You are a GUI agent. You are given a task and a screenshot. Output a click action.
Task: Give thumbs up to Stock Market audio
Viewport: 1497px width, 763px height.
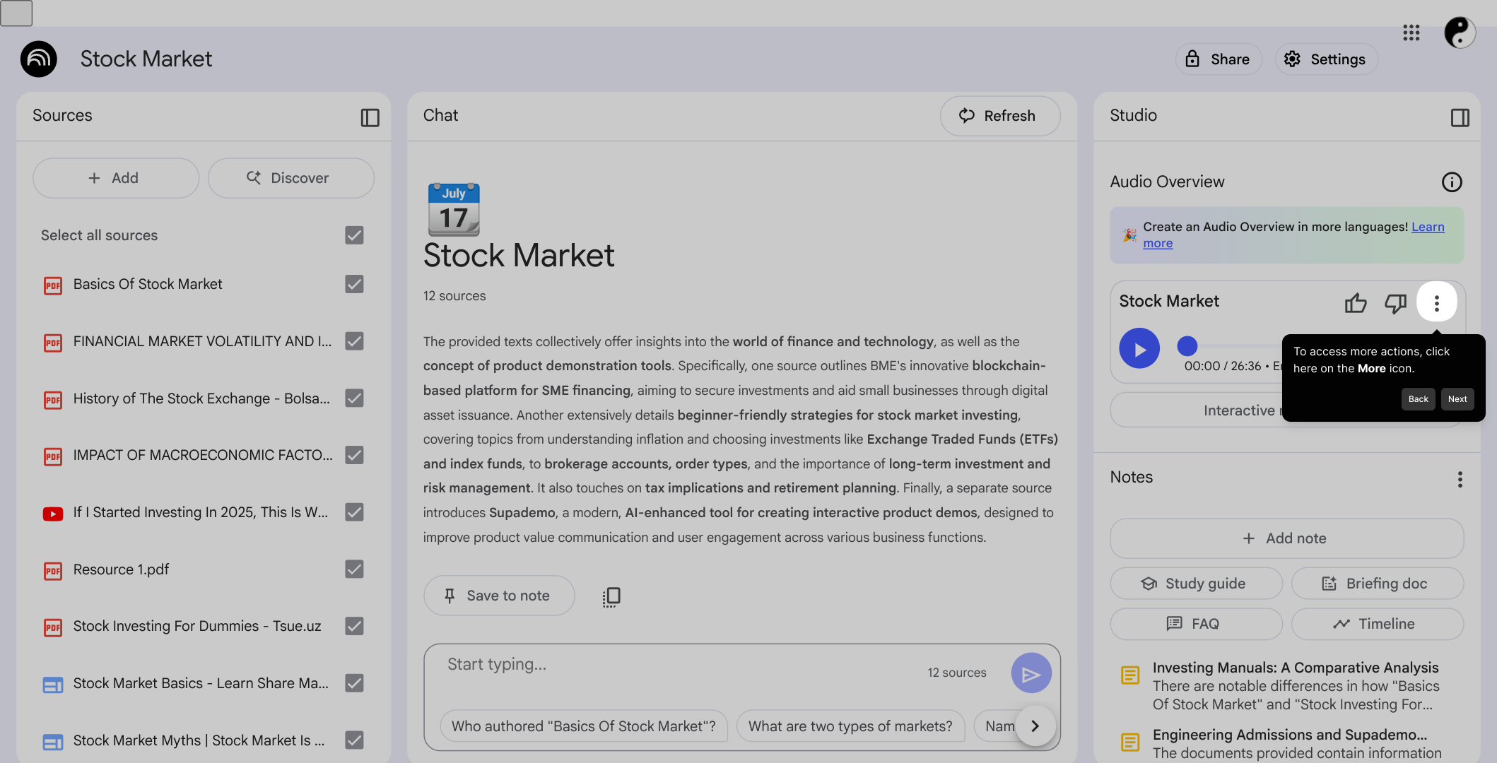(x=1355, y=302)
